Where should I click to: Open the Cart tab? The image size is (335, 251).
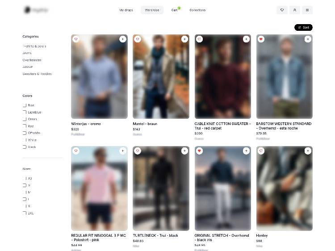pos(174,10)
